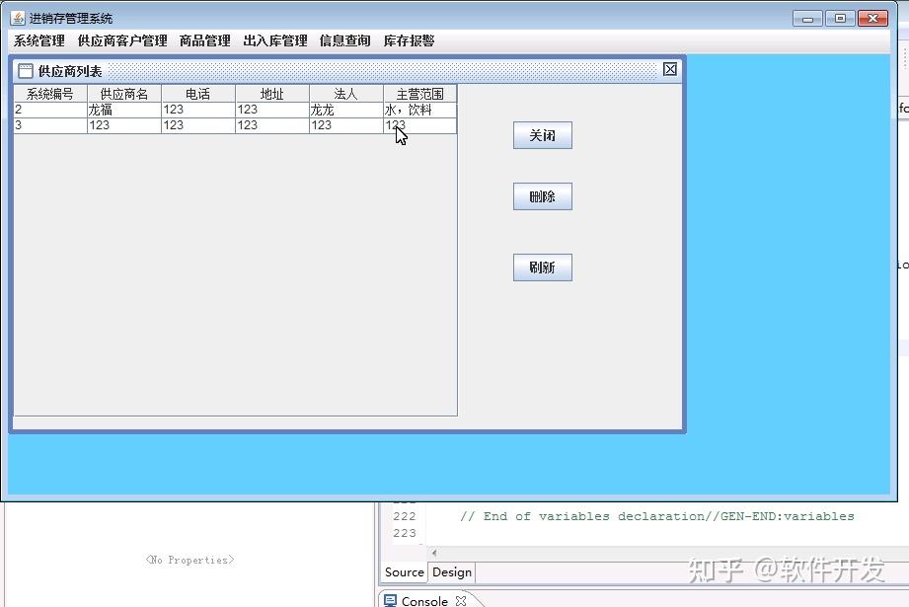Click the 删除 button

[542, 196]
